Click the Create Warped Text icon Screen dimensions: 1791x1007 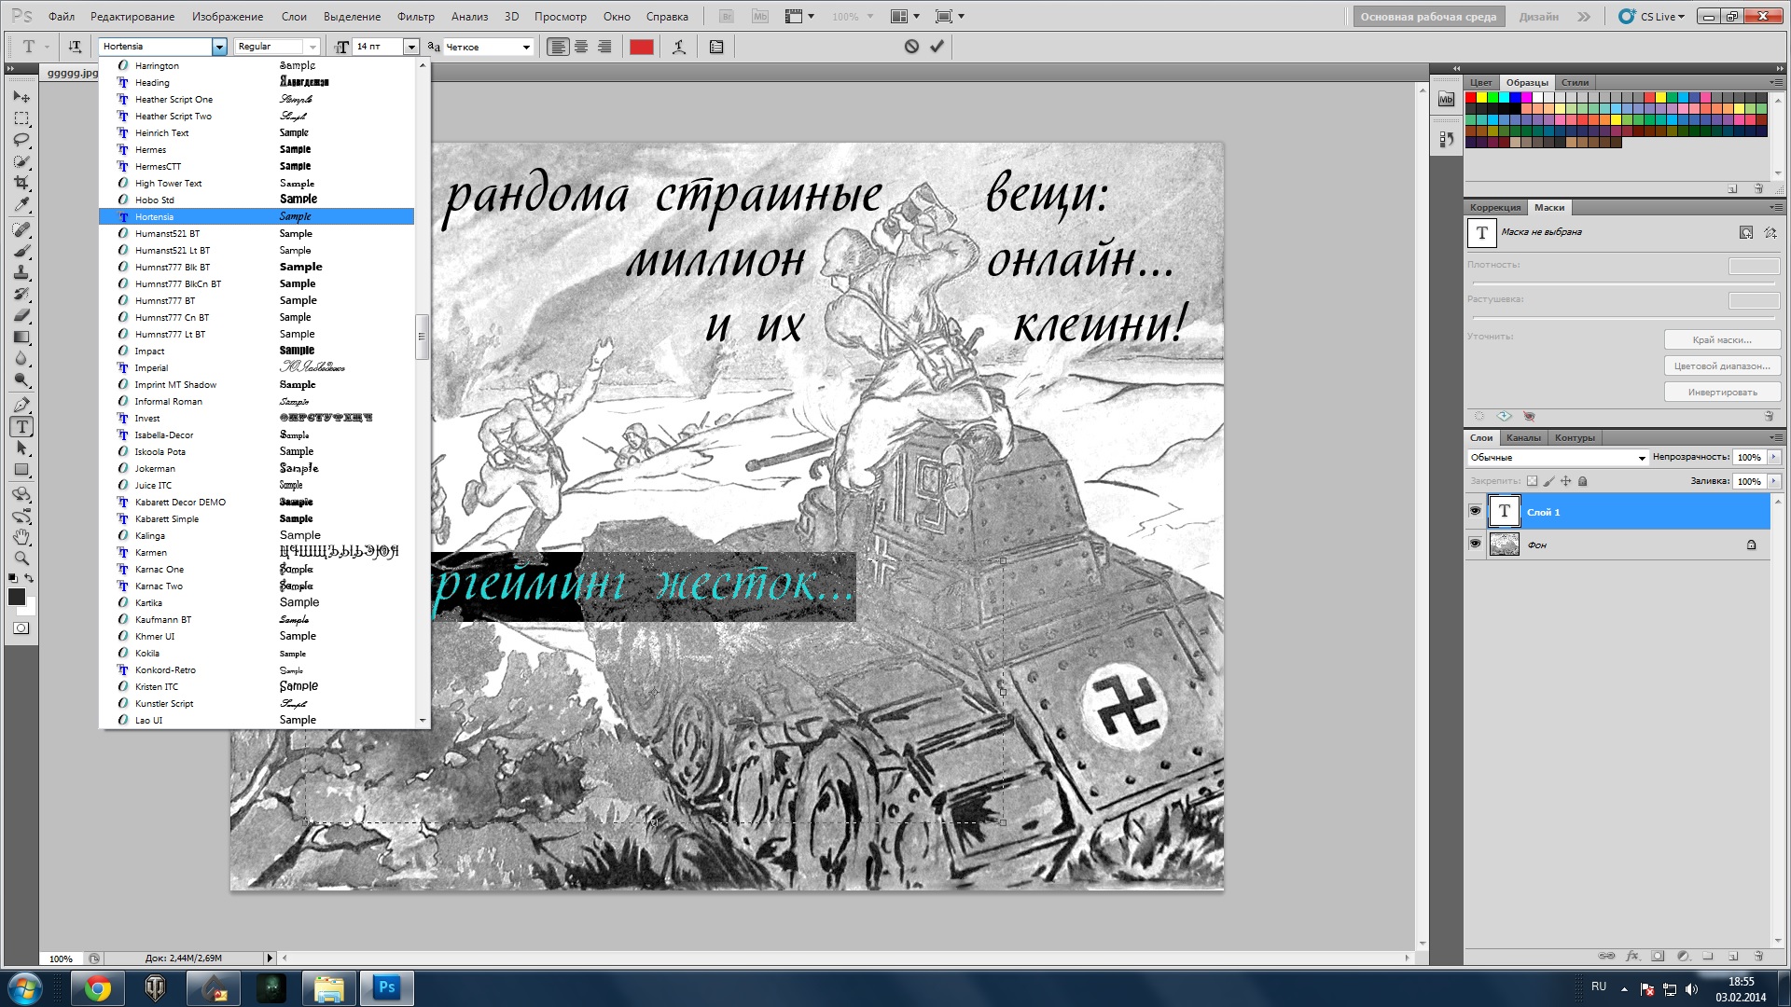tap(679, 47)
